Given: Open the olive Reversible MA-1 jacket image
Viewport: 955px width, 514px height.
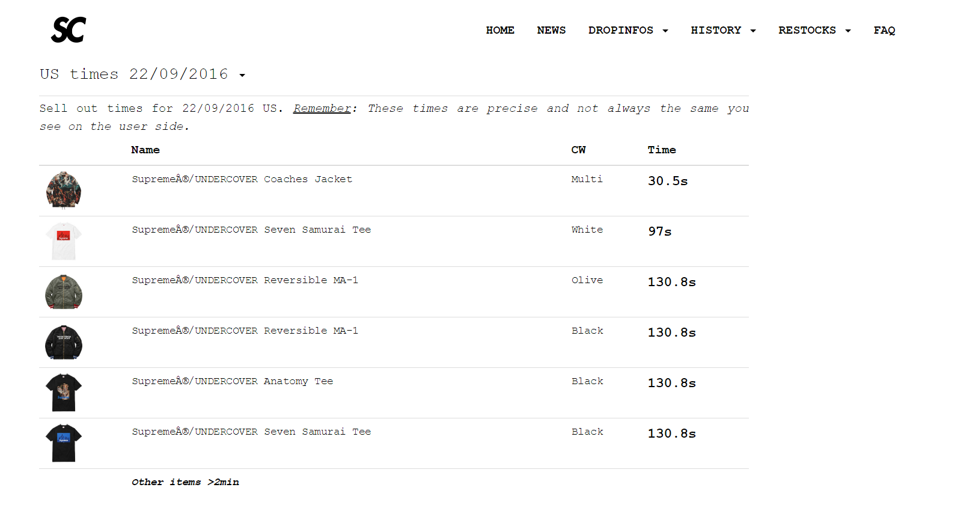Looking at the screenshot, I should pyautogui.click(x=64, y=292).
